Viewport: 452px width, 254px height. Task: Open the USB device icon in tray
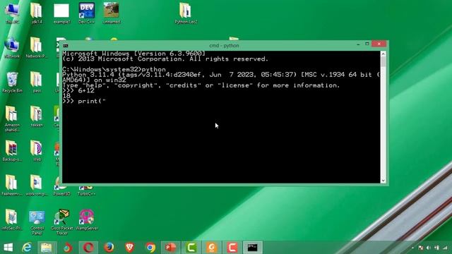[436, 248]
